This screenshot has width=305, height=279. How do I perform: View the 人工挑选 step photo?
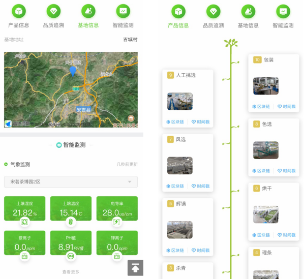[180, 101]
